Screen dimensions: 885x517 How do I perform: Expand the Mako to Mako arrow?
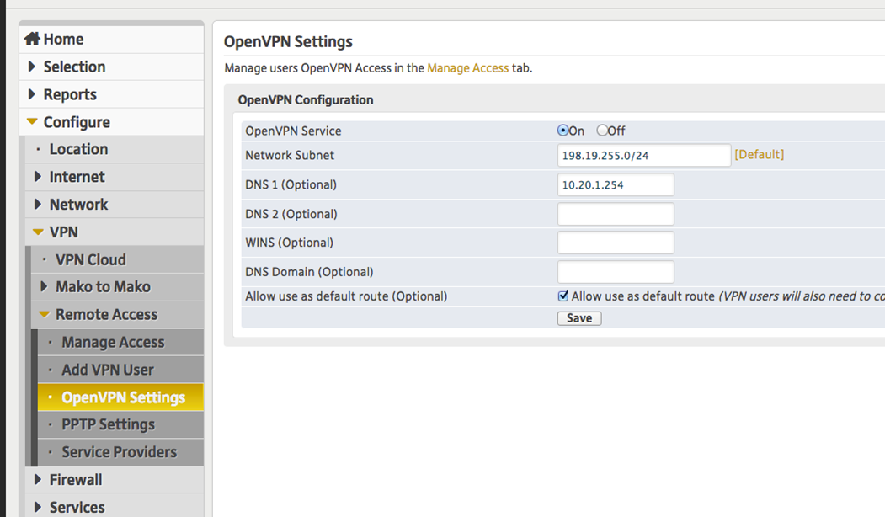point(44,286)
